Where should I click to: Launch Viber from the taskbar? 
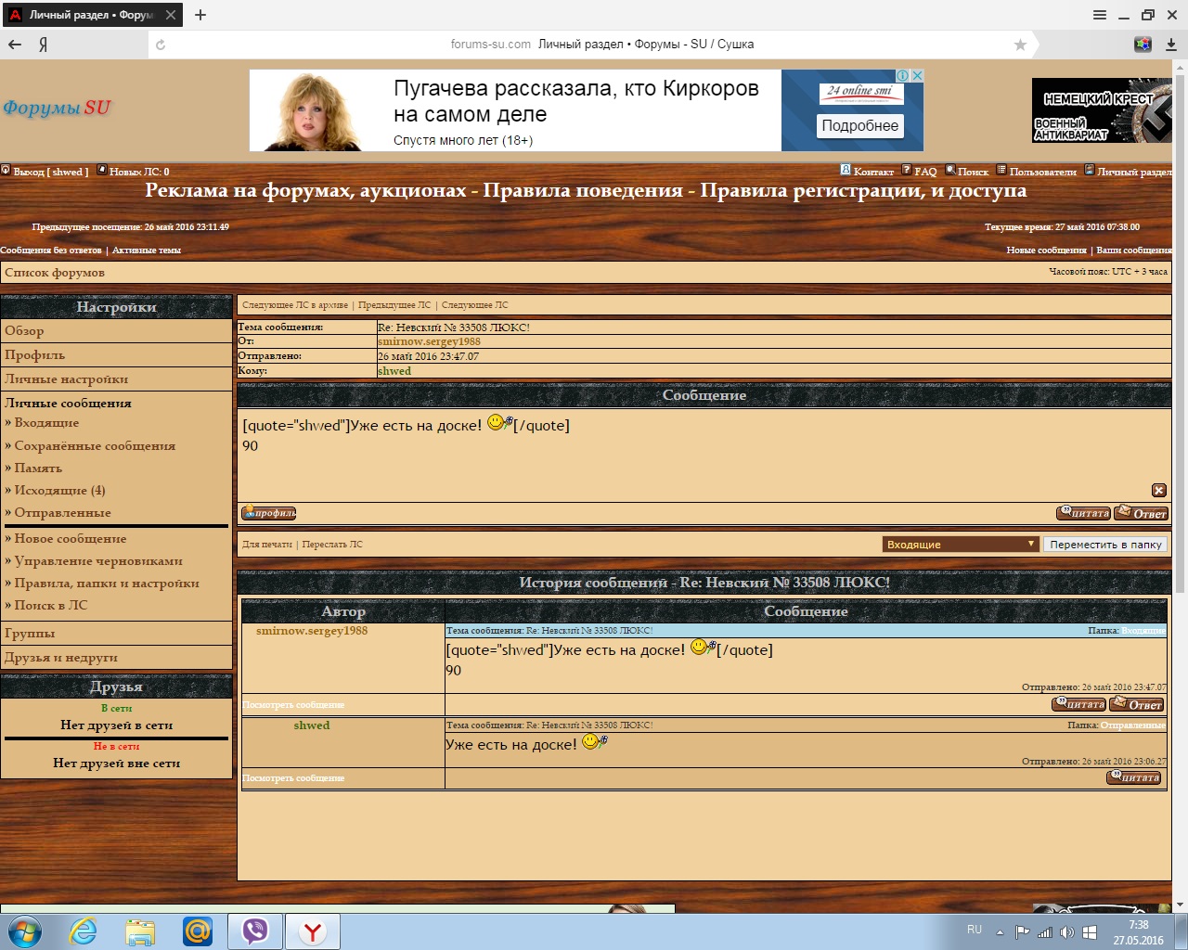pos(254,931)
